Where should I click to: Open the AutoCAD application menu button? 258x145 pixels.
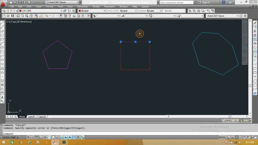3,4
